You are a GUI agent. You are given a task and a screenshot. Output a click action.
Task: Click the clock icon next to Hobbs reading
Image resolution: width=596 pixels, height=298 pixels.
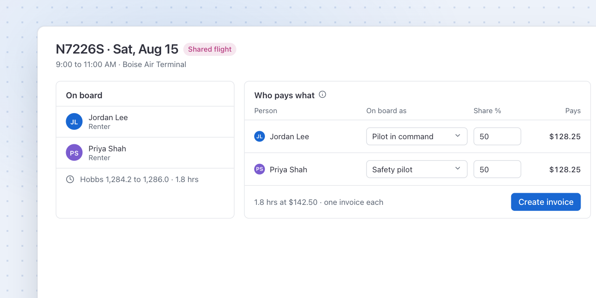(x=70, y=179)
